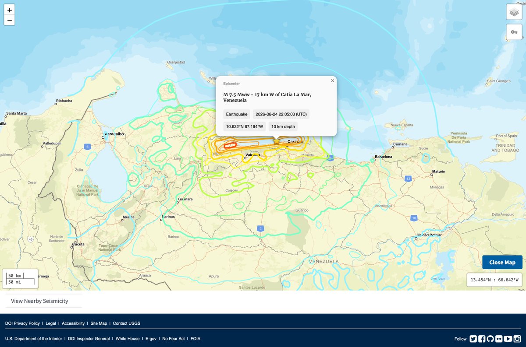This screenshot has width=526, height=347.
Task: Open FOIA footer link
Action: point(195,339)
